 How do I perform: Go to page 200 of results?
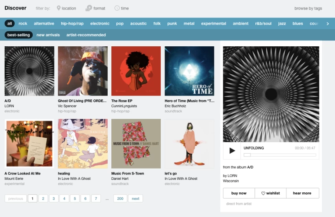pos(120,199)
